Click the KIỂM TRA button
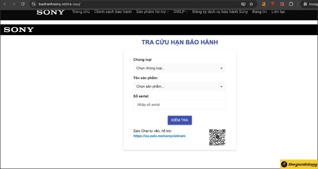Image resolution: width=318 pixels, height=169 pixels. pyautogui.click(x=180, y=120)
